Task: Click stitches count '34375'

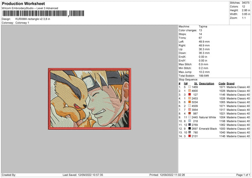Action: click(246, 3)
